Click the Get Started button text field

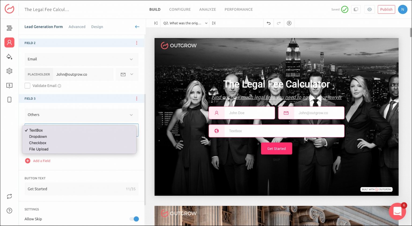click(75, 189)
